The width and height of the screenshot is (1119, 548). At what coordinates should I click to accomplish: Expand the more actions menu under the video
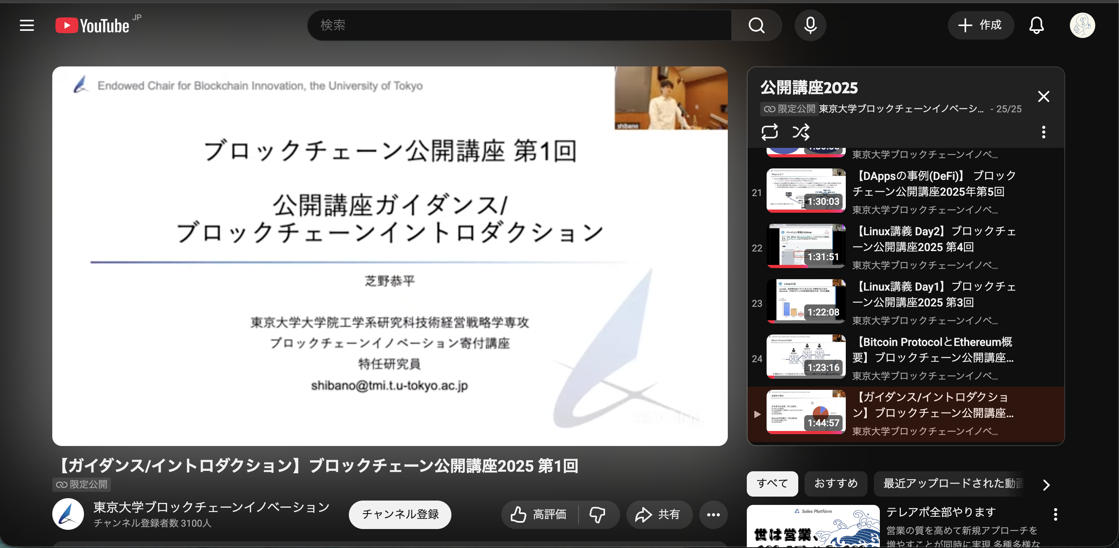(x=713, y=515)
